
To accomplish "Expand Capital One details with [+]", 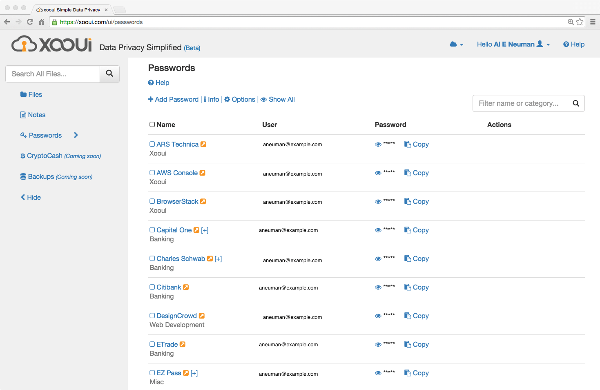I will point(205,230).
